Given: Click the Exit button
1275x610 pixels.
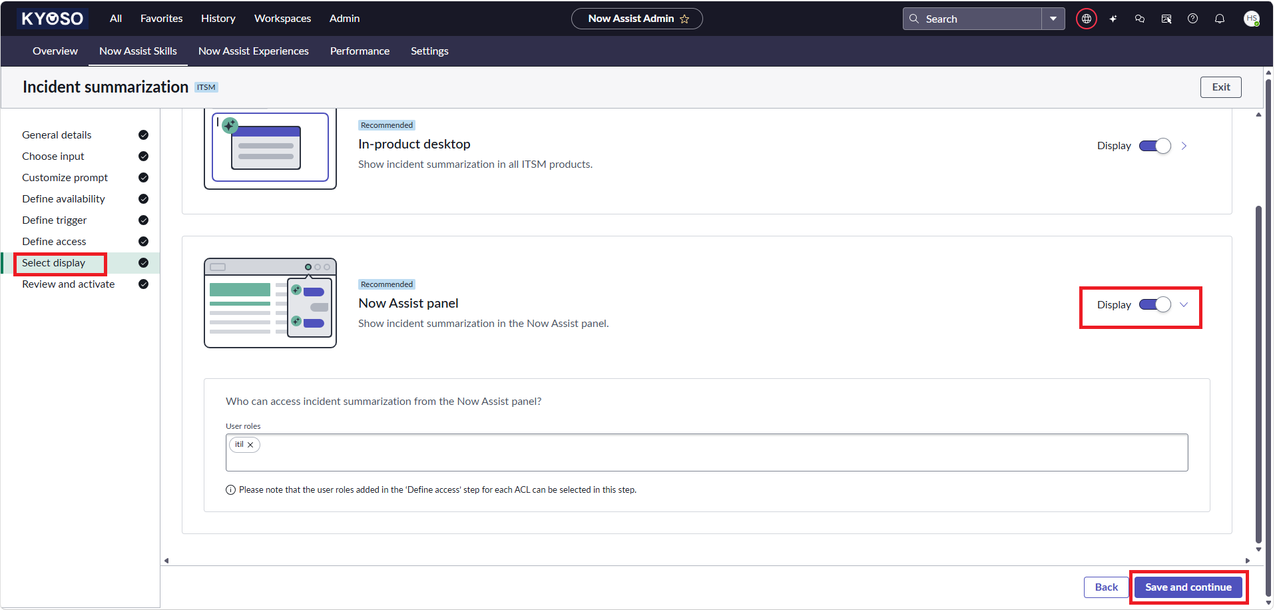Looking at the screenshot, I should click(x=1221, y=87).
